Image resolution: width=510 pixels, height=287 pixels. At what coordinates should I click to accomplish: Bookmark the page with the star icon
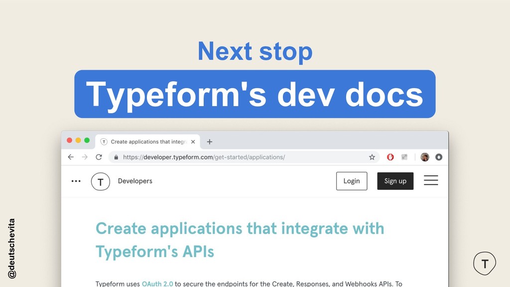[372, 157]
